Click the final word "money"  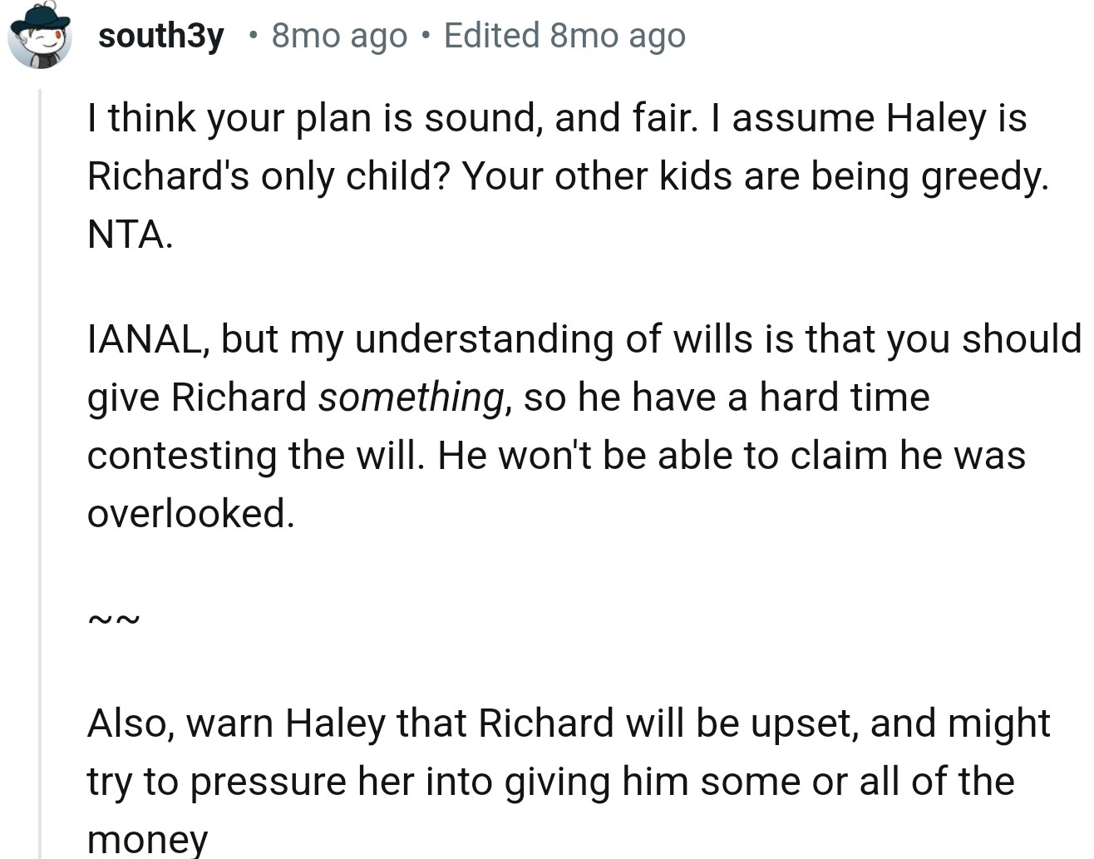[x=147, y=838]
